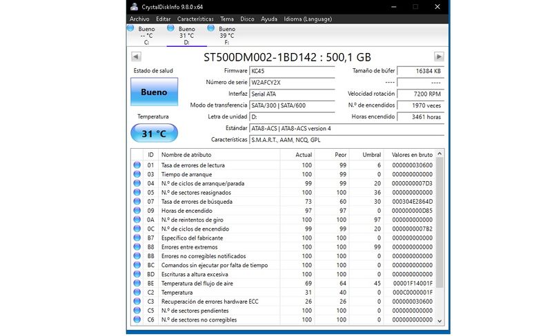Click the blue health orb of disk C:
Screen dimensions: 552x336
point(130,28)
